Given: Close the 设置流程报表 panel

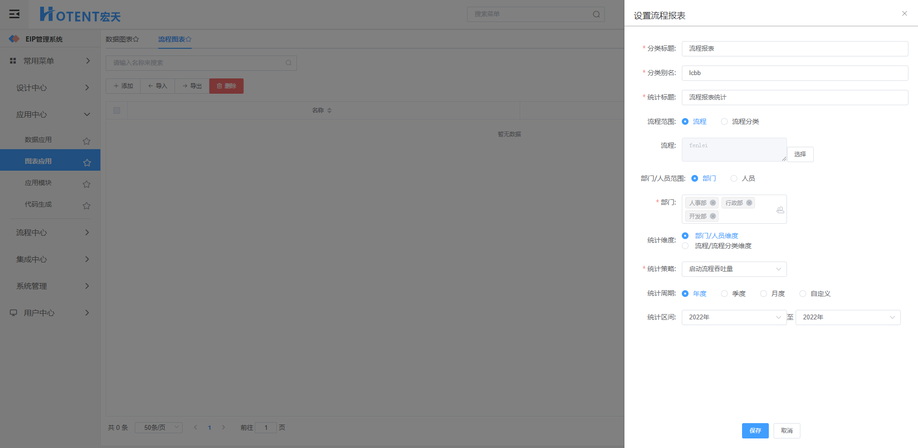Looking at the screenshot, I should tap(905, 13).
